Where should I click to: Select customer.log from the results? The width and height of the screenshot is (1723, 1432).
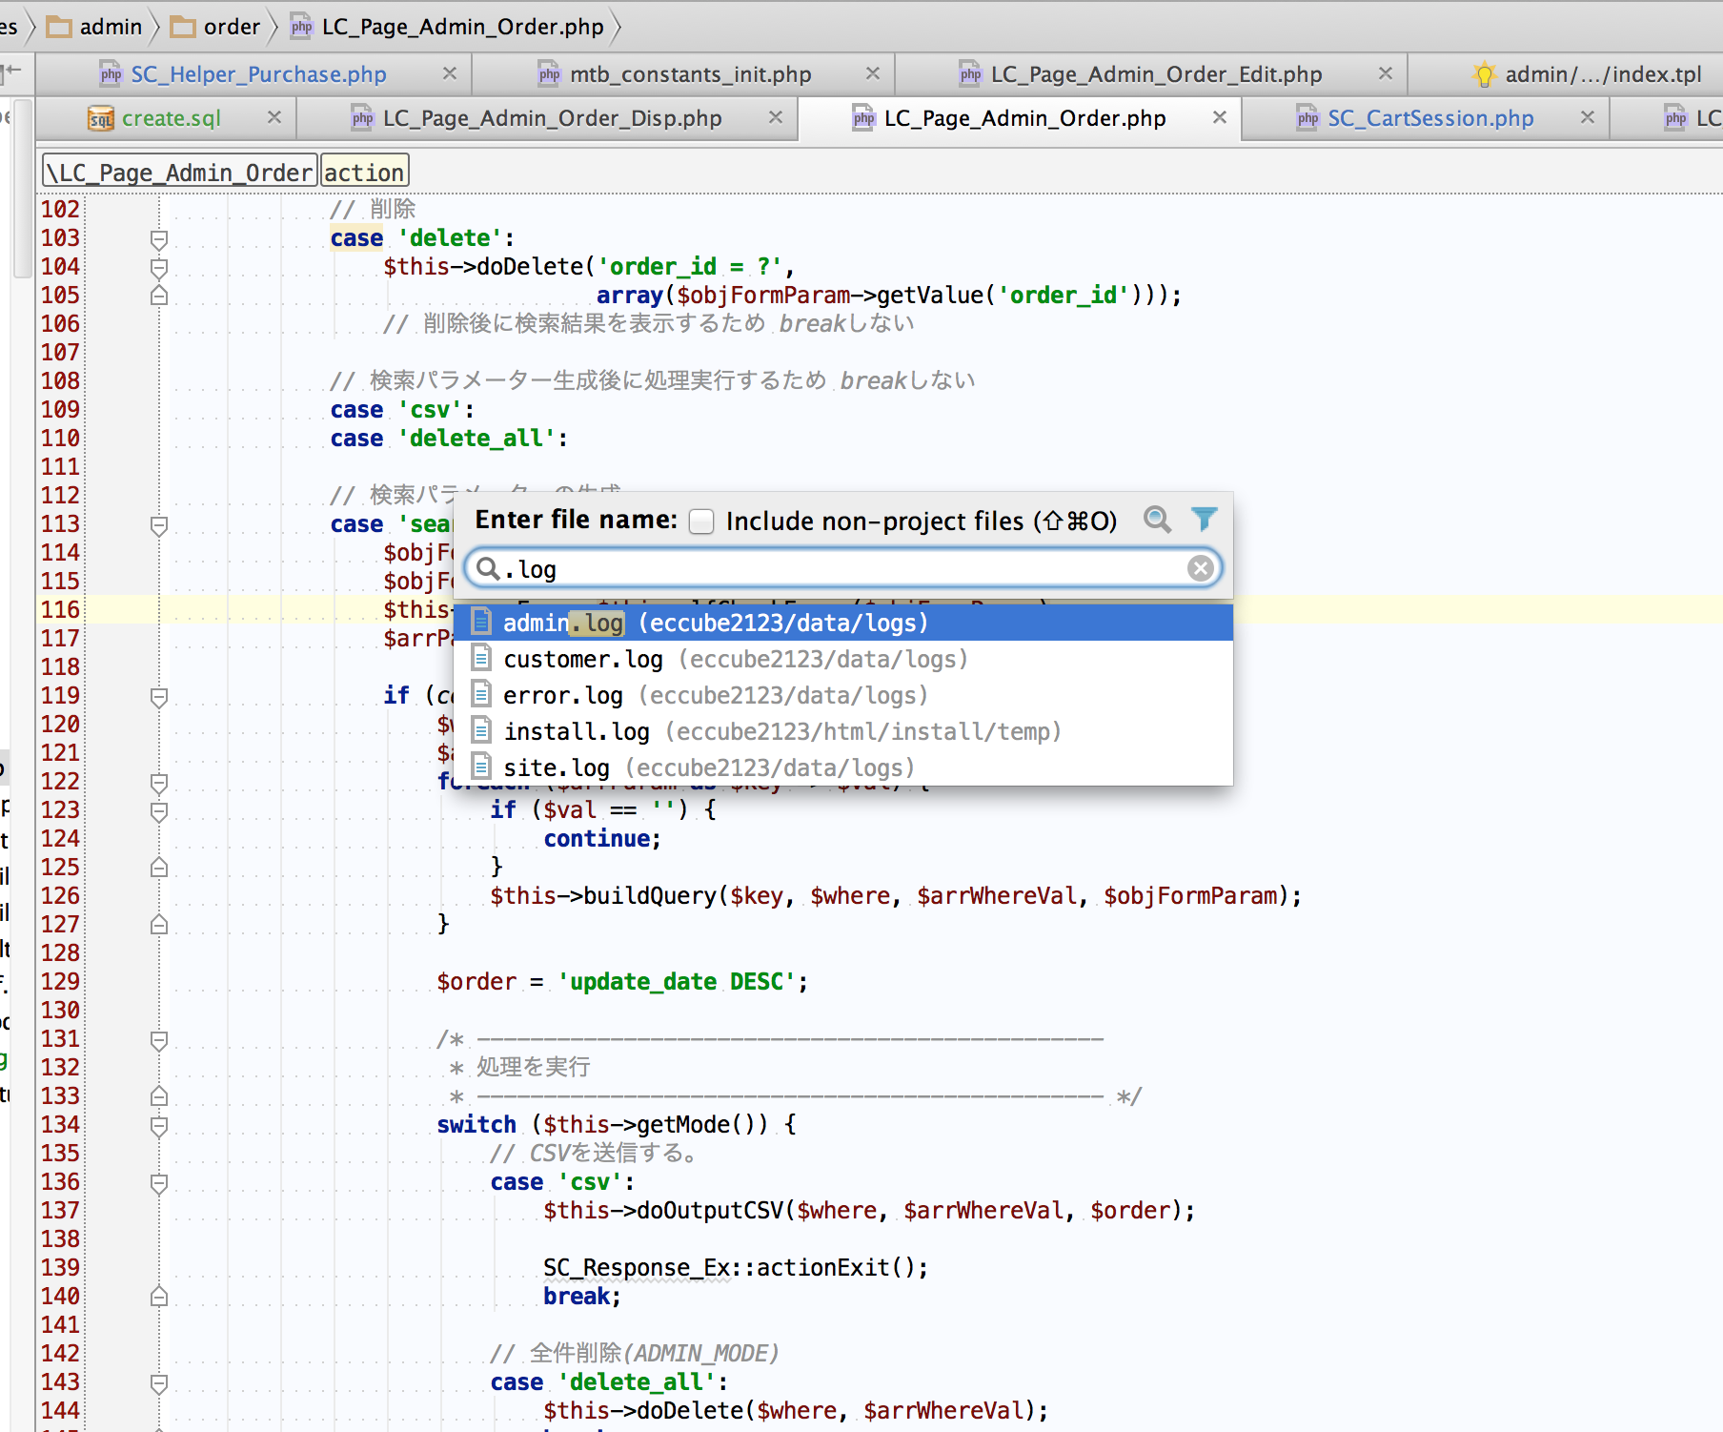[582, 659]
